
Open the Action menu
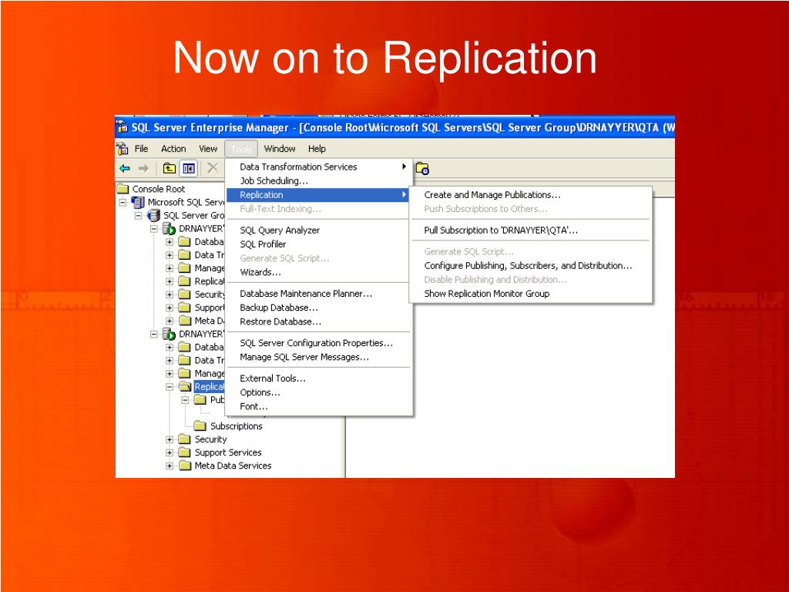pos(173,149)
